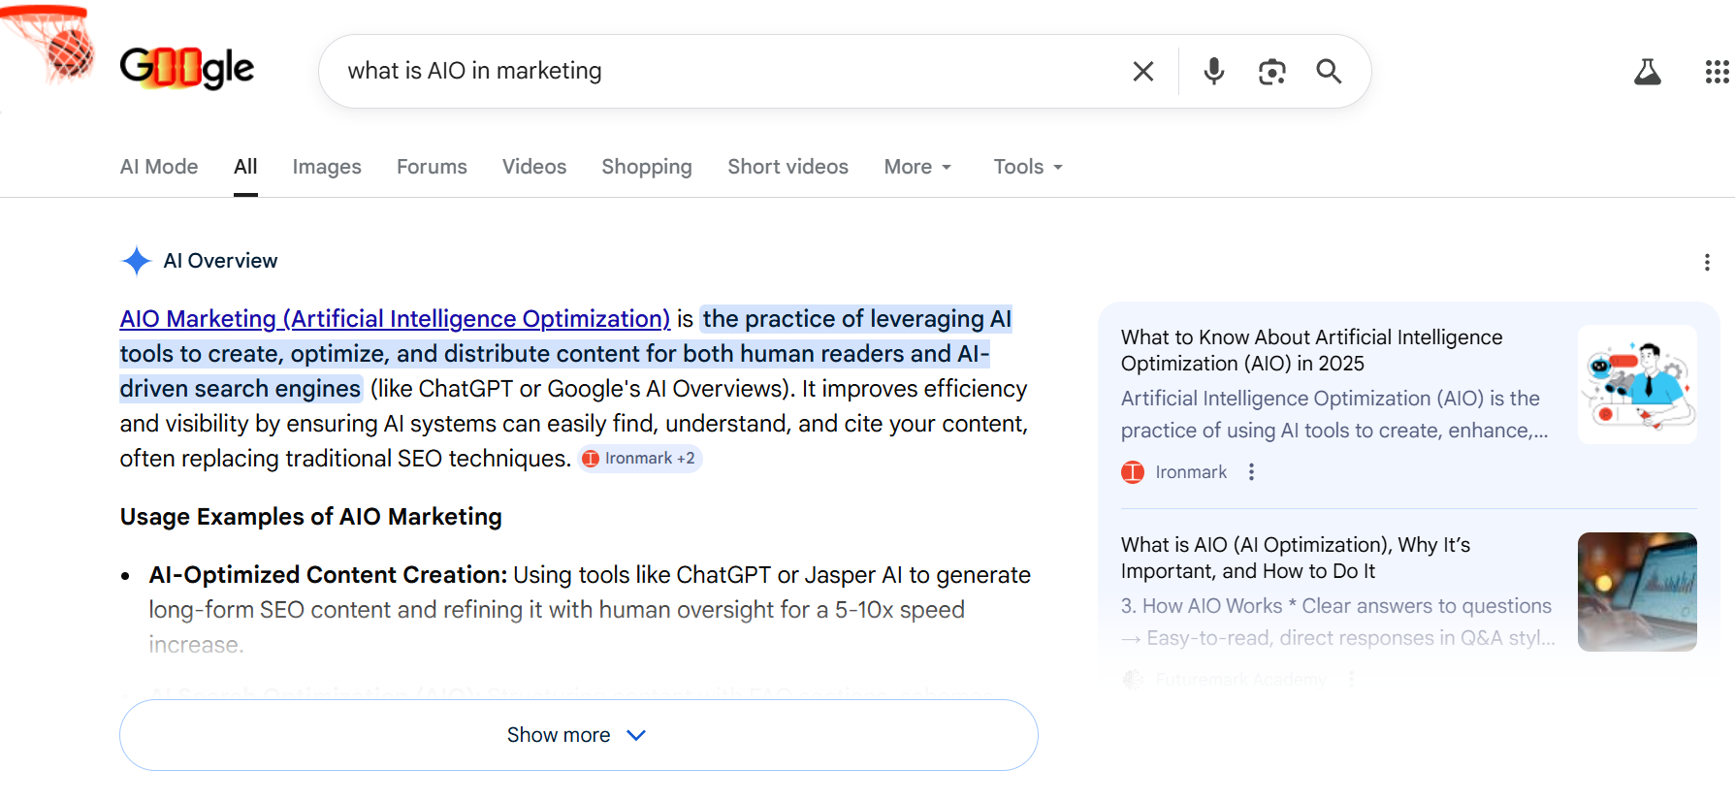Click the Ironmark source name text

pyautogui.click(x=1191, y=472)
